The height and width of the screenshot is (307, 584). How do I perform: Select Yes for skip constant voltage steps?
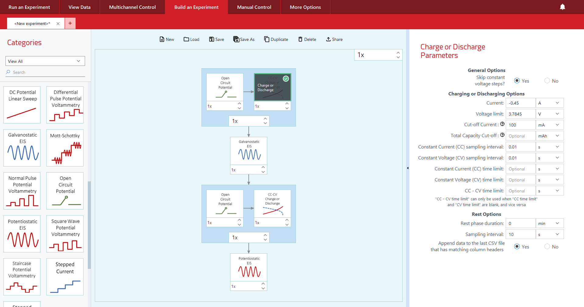click(x=517, y=81)
